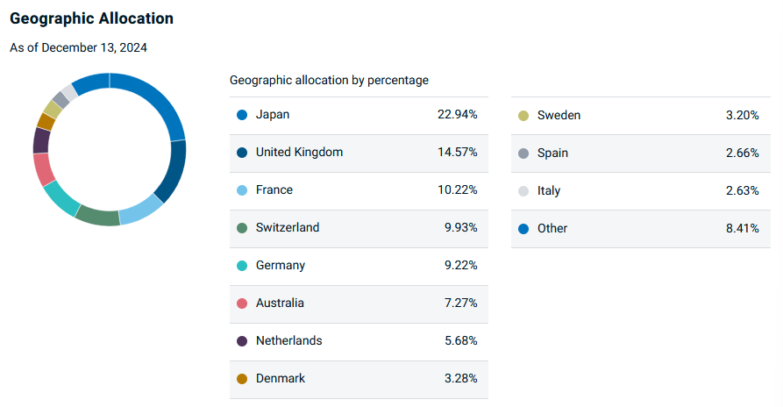
Task: Click the Netherlands 5.68% value
Action: (x=461, y=340)
